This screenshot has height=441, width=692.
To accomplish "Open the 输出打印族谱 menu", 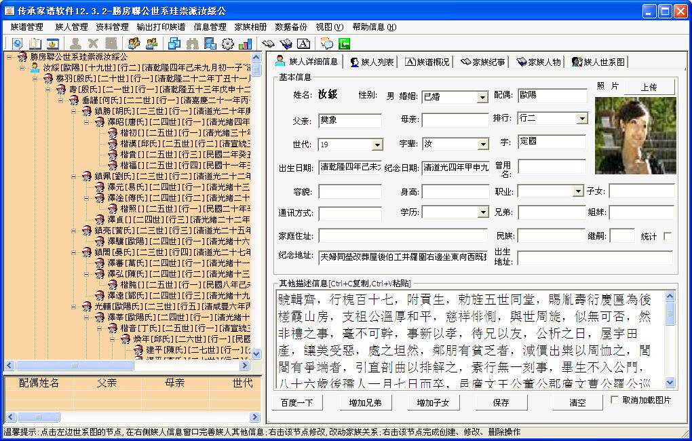I will point(161,27).
